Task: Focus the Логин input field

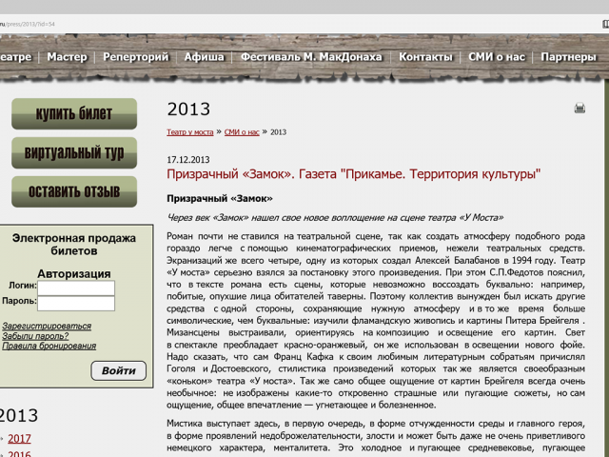Action: [x=76, y=288]
